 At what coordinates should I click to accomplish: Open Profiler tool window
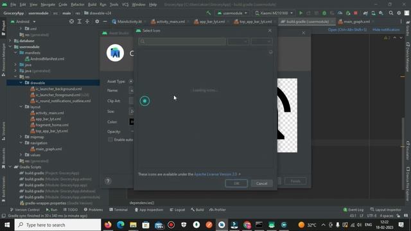pyautogui.click(x=218, y=210)
